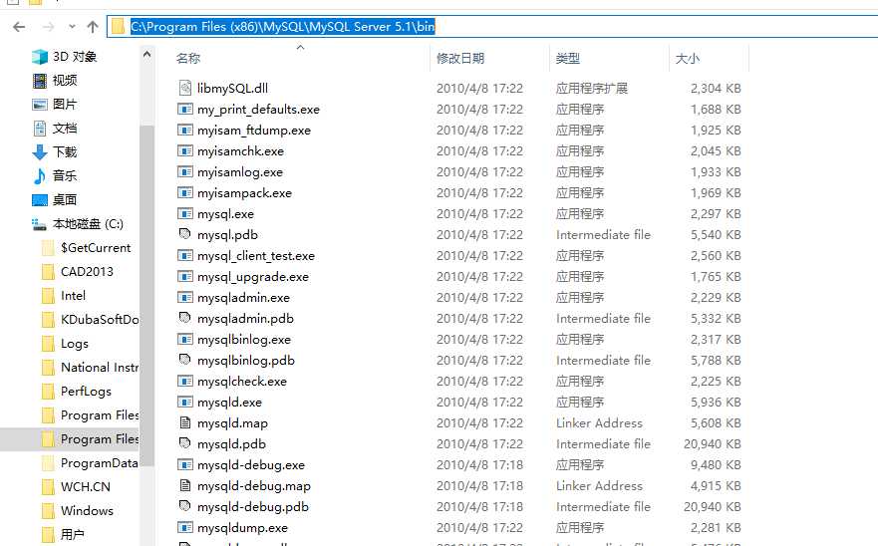
Task: Select libmySQL.dll file icon
Action: pos(184,88)
